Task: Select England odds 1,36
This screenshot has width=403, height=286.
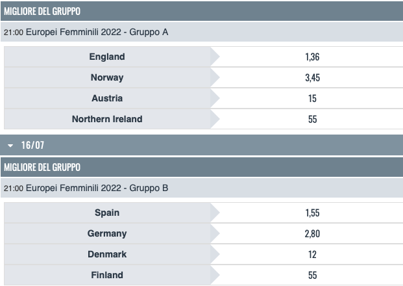Action: tap(312, 57)
